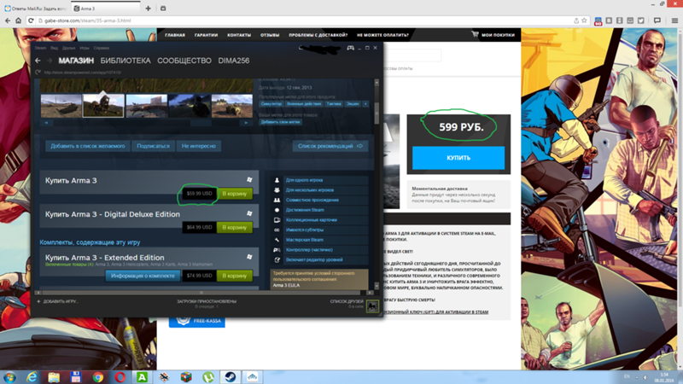This screenshot has width=683, height=384.
Task: Open the Вид menu
Action: click(x=54, y=48)
